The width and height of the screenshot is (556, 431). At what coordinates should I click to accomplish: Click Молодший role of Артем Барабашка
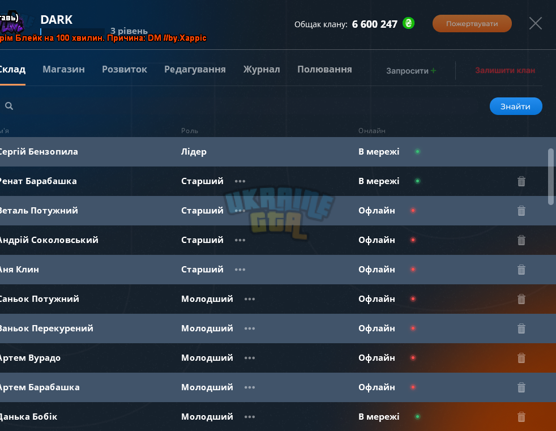[207, 387]
